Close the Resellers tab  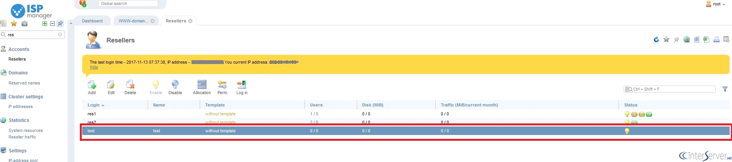click(191, 21)
